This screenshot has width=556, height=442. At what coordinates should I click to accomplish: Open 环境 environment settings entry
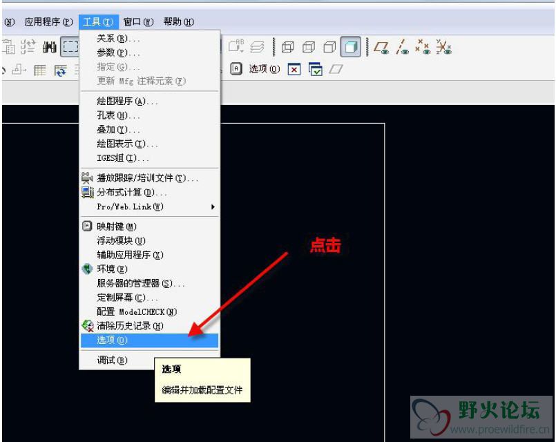pyautogui.click(x=112, y=269)
